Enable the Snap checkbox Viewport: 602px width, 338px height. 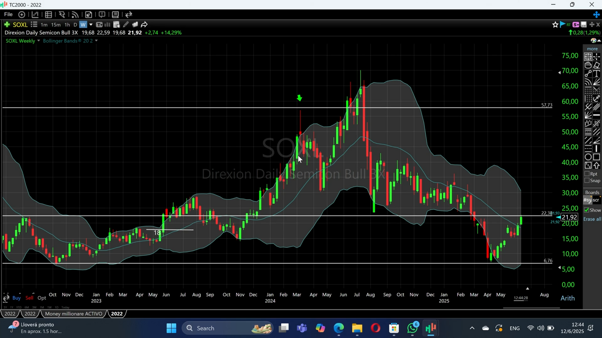[588, 180]
